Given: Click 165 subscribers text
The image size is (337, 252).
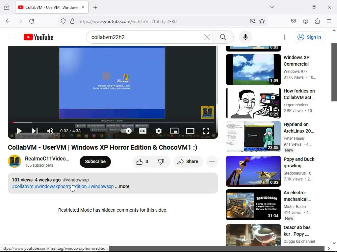Looking at the screenshot, I should point(39,165).
